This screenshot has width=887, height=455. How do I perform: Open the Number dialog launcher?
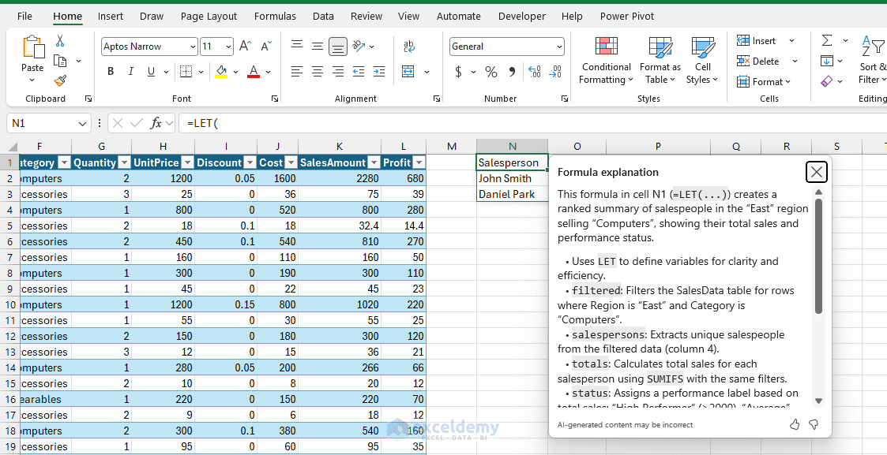[565, 99]
